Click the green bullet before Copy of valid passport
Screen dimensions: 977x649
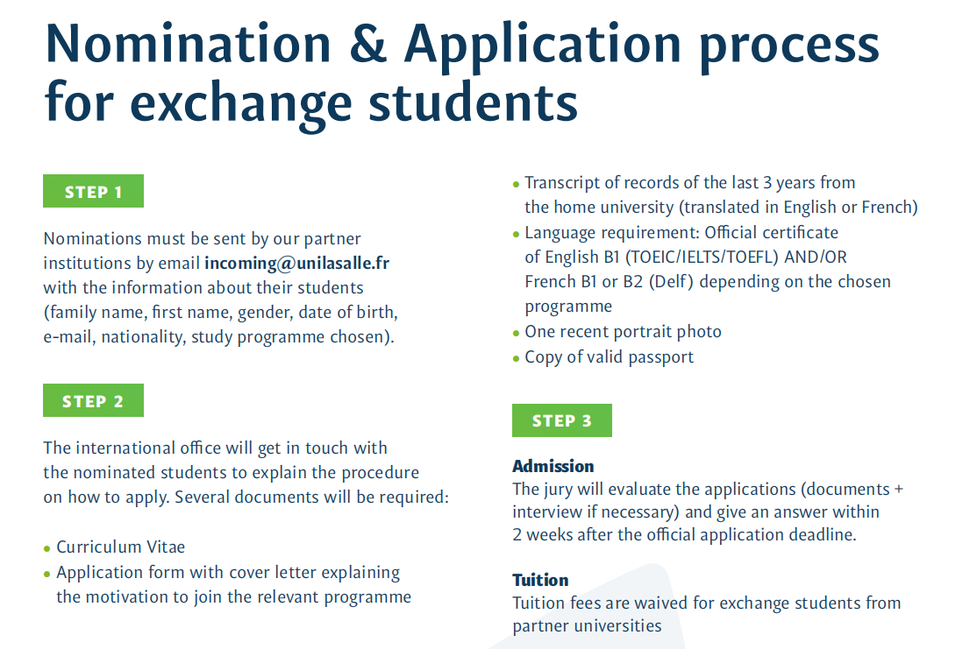point(516,359)
